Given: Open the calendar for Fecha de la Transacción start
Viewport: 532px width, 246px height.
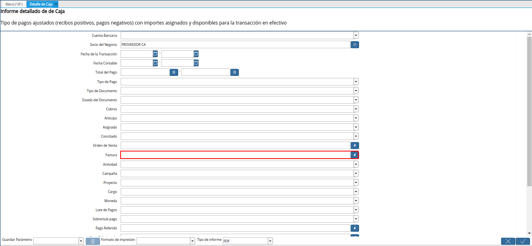Looking at the screenshot, I should (x=154, y=53).
